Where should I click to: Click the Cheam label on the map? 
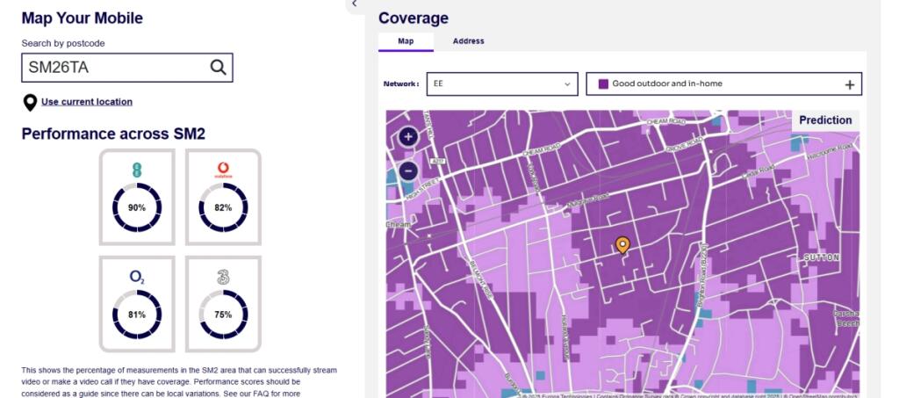point(399,224)
